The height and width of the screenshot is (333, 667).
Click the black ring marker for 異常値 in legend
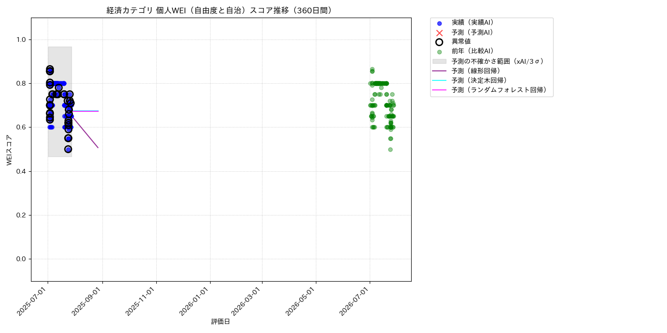tap(439, 42)
